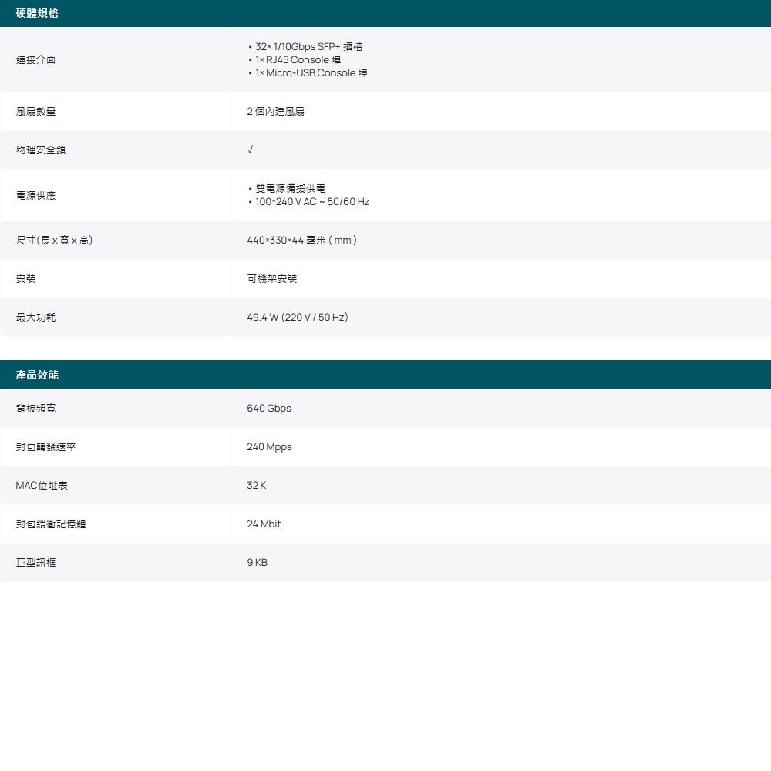Click the 可機架安裝 value

(272, 279)
